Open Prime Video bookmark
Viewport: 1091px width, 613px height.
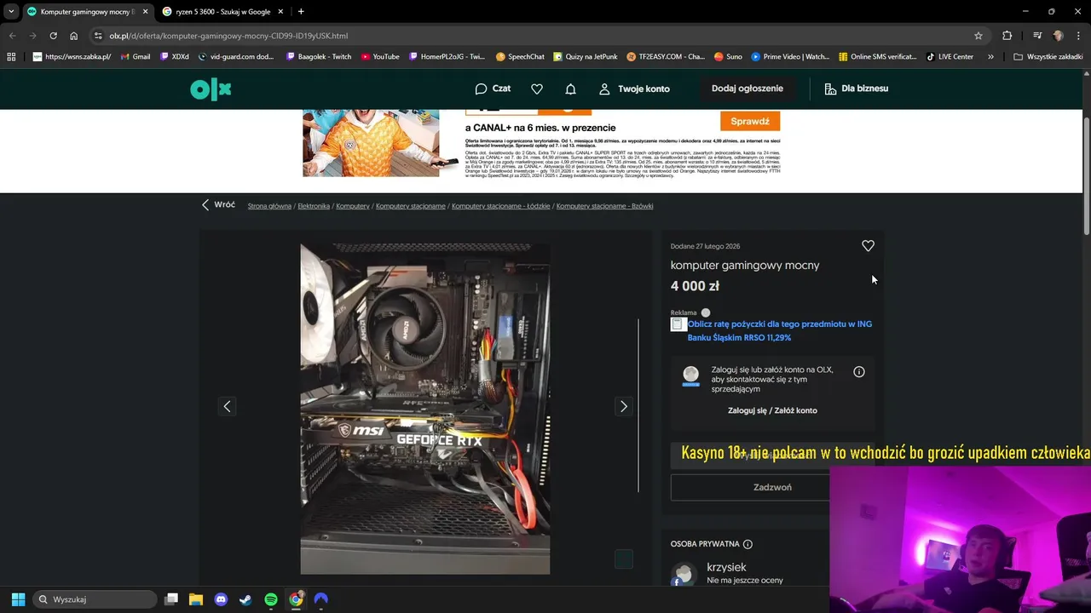(790, 57)
